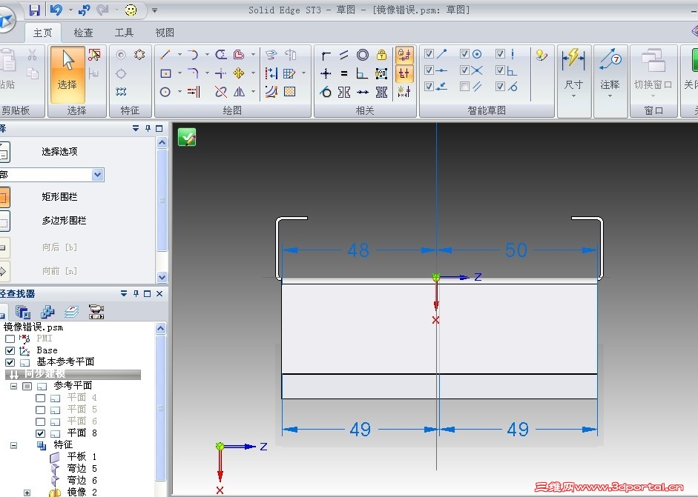Screen dimensions: 698x497
Task: Open the selection filter combo box dropdown
Action: point(98,175)
